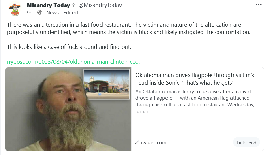This screenshot has width=265, height=156.
Task: Open the @MisandryToday handle link
Action: coord(100,5)
